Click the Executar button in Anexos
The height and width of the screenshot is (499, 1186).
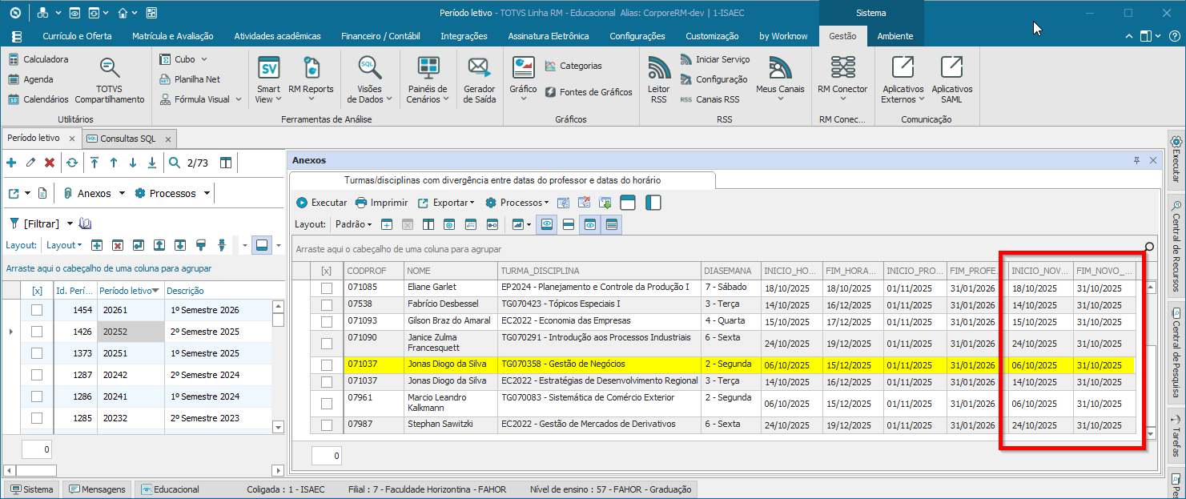coord(321,203)
